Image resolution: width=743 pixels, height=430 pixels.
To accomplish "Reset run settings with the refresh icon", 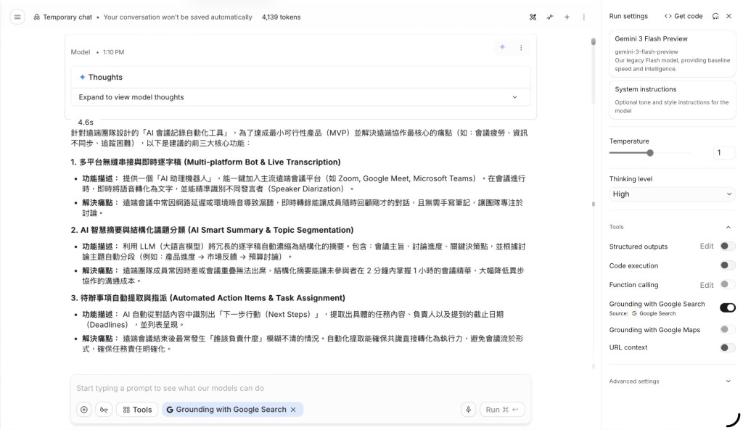I will (x=715, y=16).
